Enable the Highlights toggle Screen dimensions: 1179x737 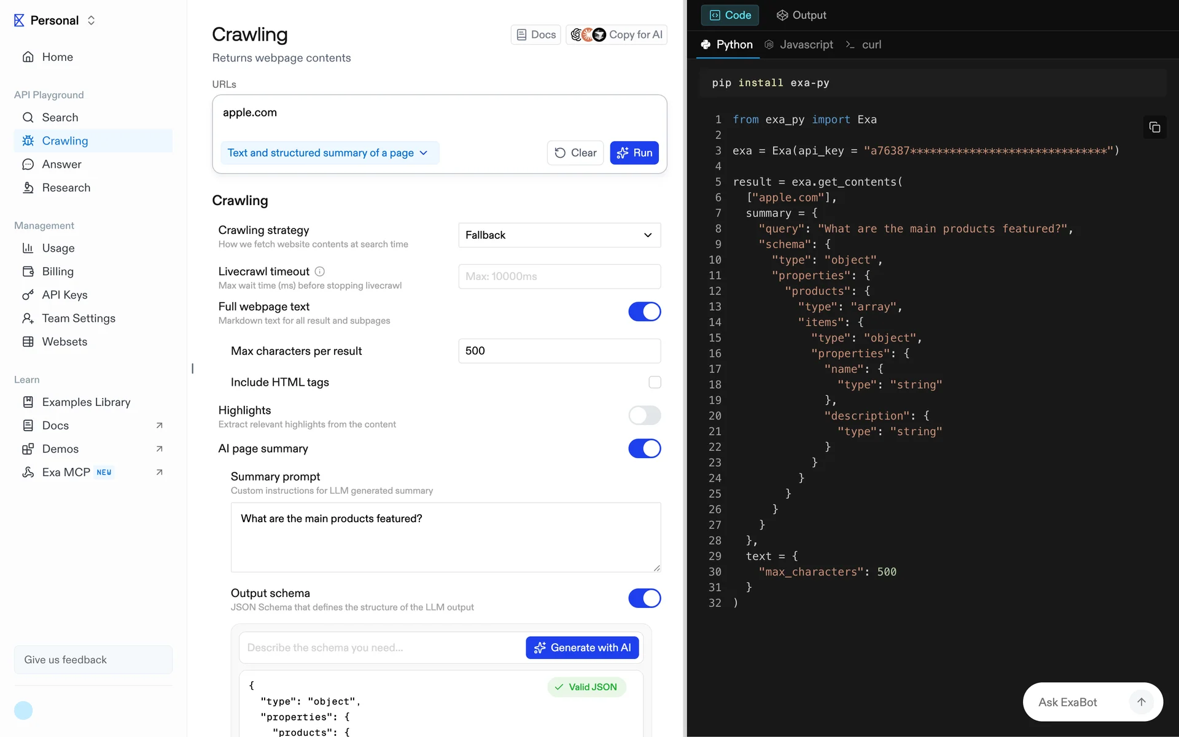644,416
